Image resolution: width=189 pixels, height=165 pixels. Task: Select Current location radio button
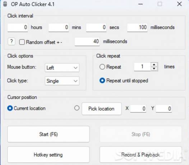click(10, 108)
